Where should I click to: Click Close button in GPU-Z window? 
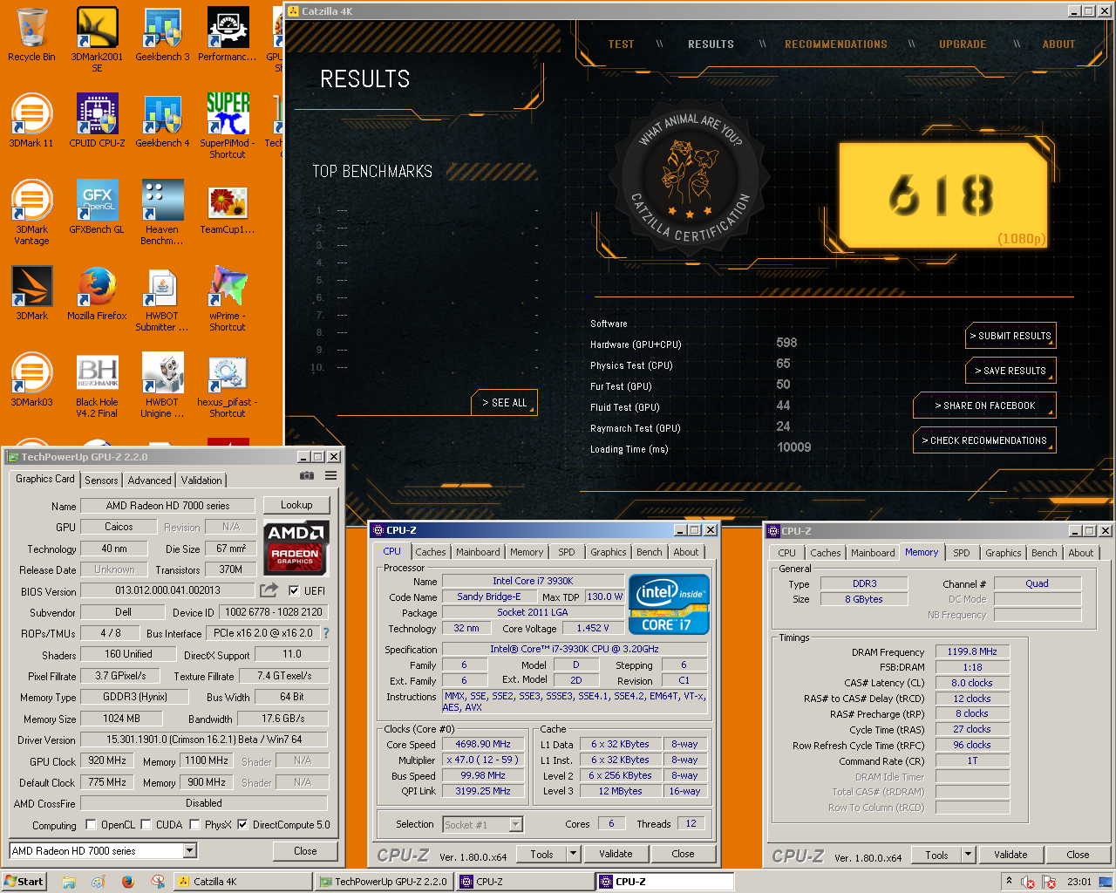click(305, 850)
